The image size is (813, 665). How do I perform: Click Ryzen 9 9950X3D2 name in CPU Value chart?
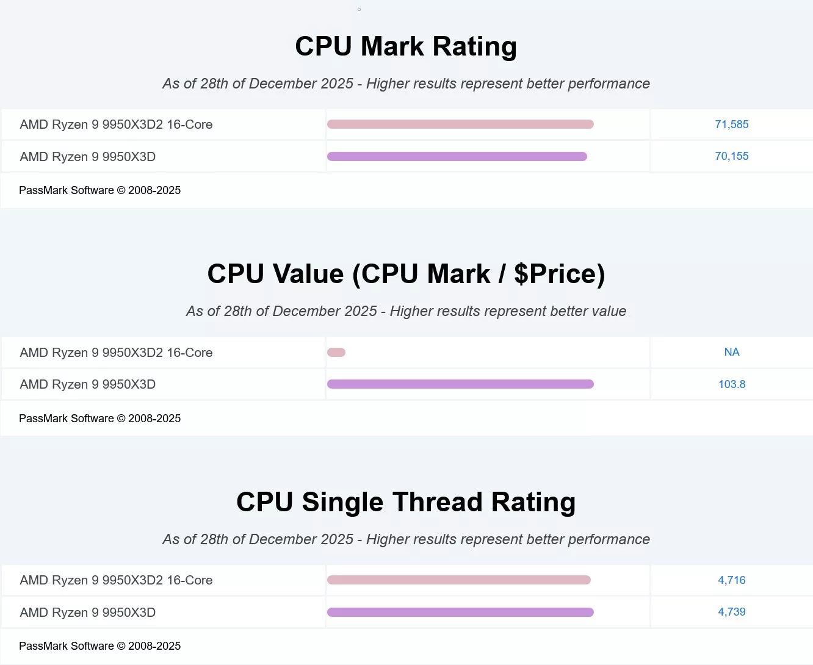coord(116,353)
